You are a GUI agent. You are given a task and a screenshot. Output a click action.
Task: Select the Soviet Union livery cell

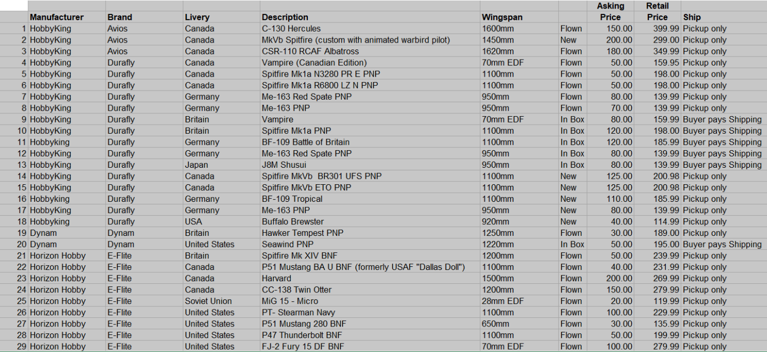[222, 301]
